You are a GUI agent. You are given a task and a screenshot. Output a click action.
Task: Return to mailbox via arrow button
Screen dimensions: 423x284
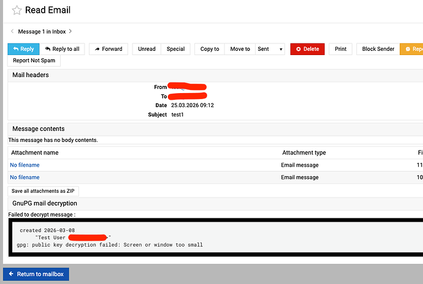tap(36, 274)
